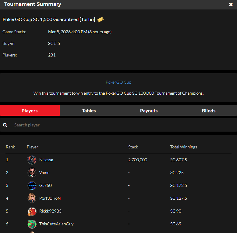This screenshot has height=233, width=237.
Task: Sort by the Player column header
Action: point(33,147)
